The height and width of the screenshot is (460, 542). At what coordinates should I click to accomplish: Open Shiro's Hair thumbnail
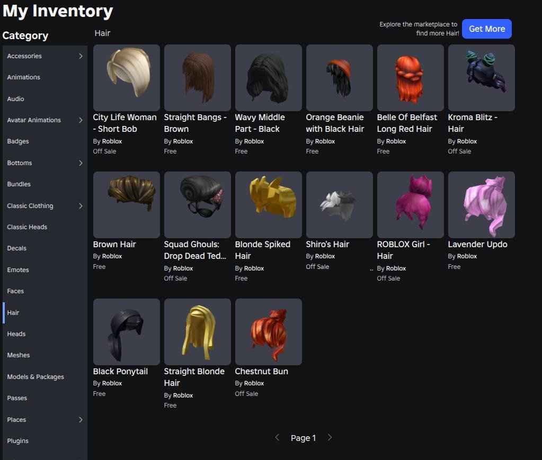coord(340,205)
